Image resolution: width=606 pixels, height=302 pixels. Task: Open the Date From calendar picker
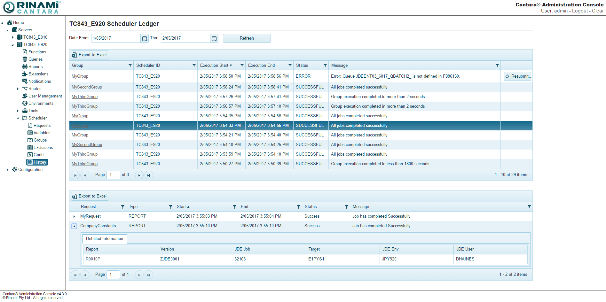click(145, 38)
